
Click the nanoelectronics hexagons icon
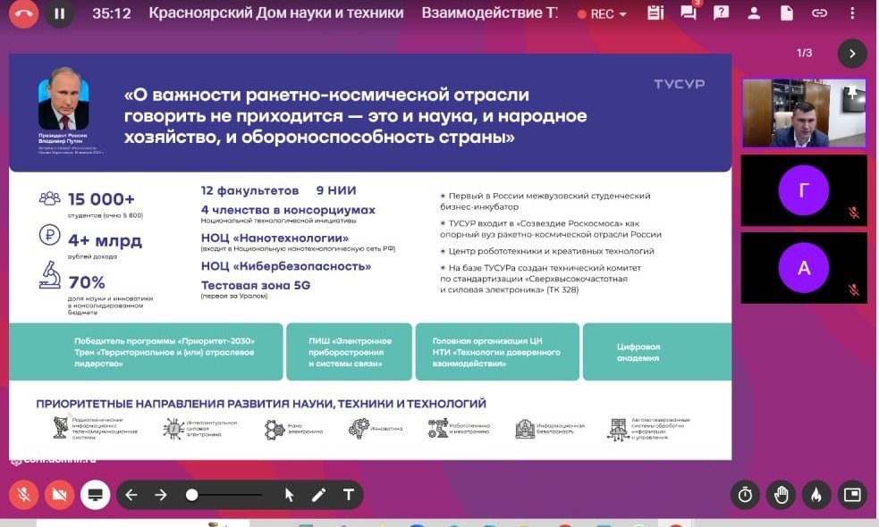point(275,430)
